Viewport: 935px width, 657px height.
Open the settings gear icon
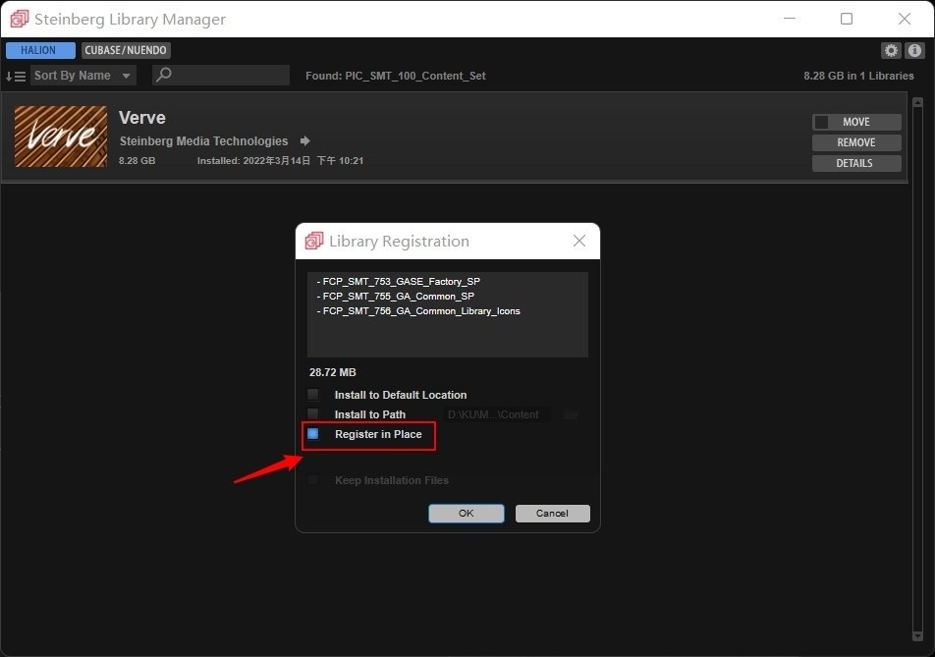891,51
